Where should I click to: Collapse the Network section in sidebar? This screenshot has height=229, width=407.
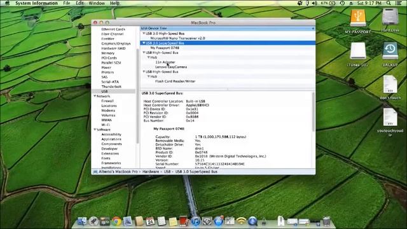click(95, 96)
